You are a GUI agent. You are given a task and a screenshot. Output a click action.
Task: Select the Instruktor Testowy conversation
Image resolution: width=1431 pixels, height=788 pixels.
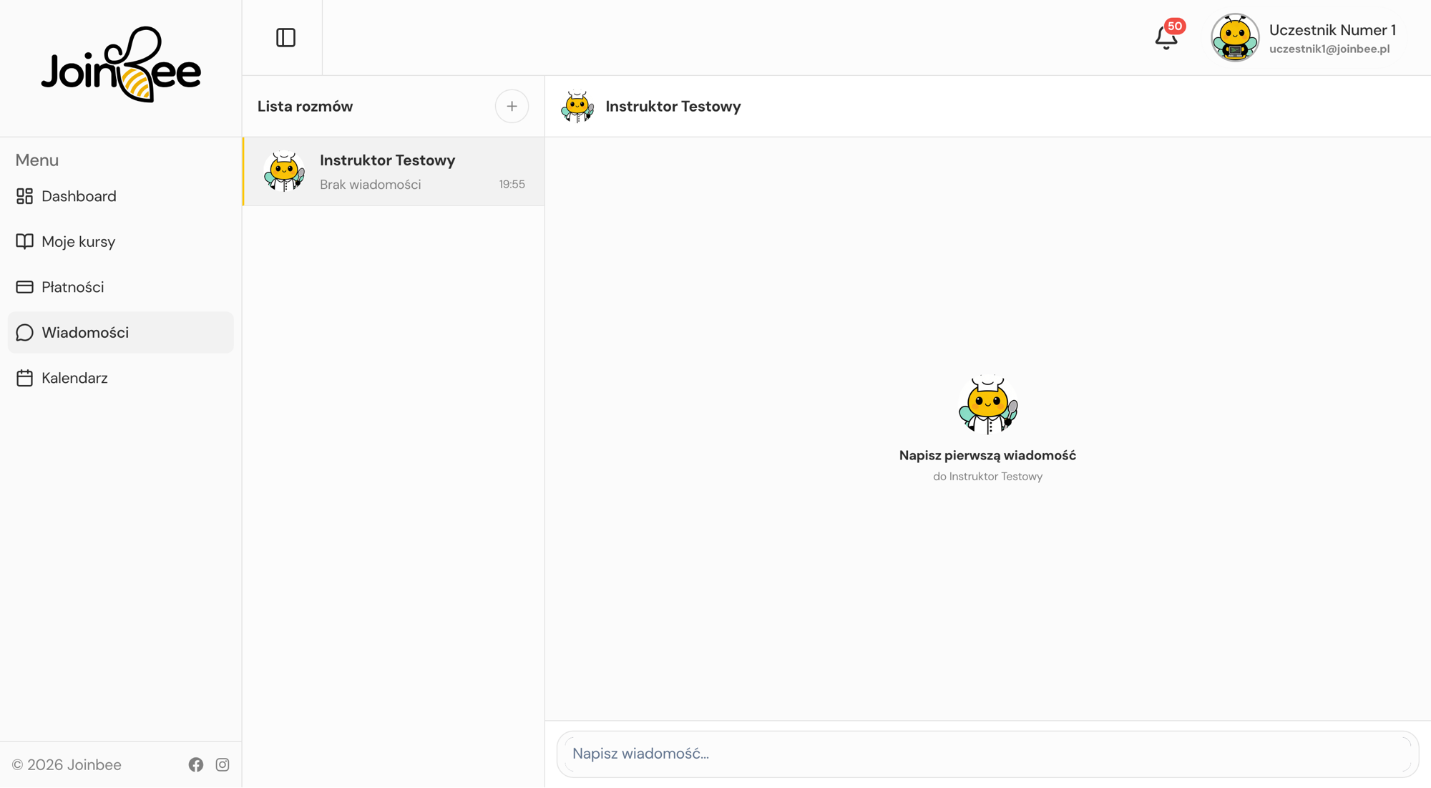[394, 172]
